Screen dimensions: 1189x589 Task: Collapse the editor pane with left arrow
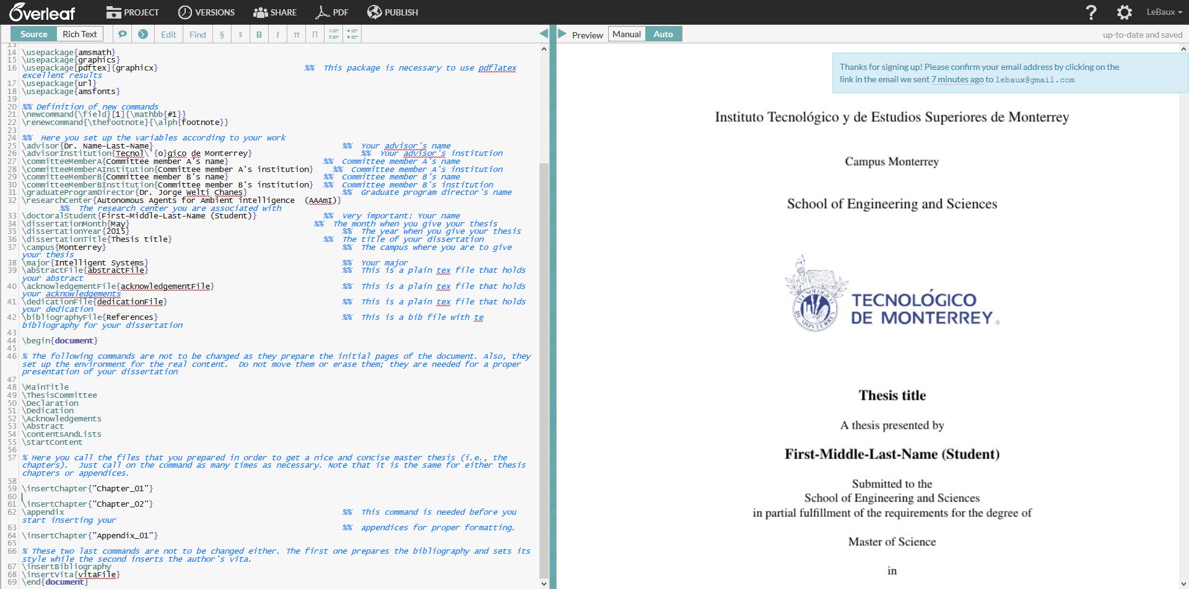click(x=544, y=33)
